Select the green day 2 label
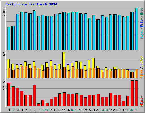This screenshot has width=145, height=113. click(x=14, y=110)
